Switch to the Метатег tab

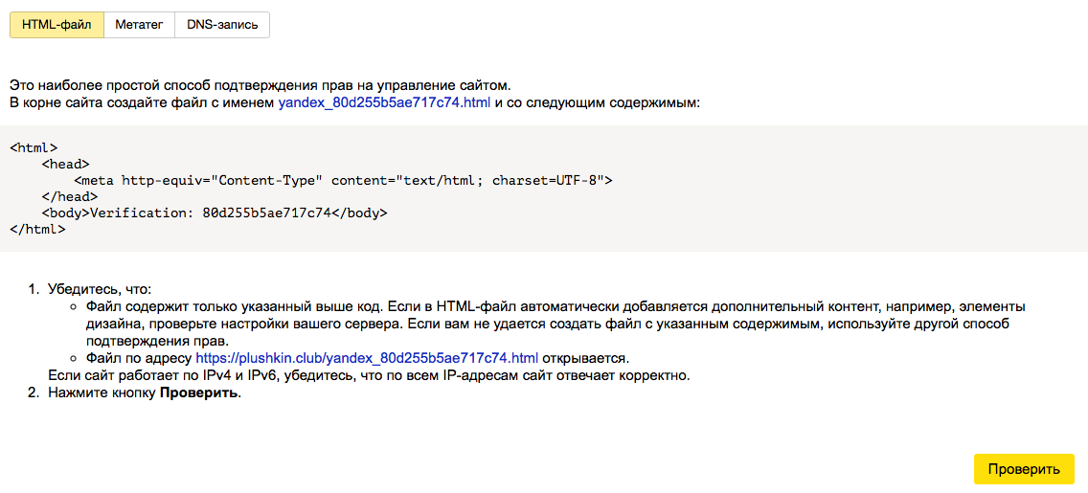pos(139,25)
